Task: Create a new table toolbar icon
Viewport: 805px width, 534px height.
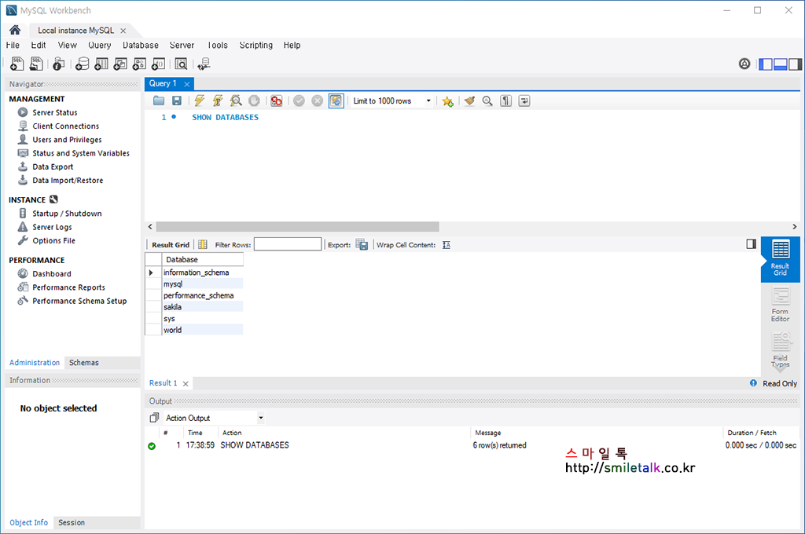Action: 101,64
